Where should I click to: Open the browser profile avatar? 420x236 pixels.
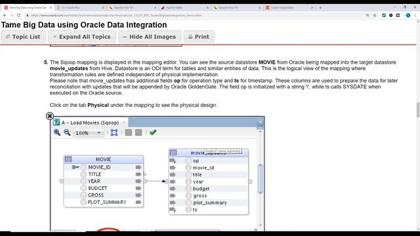click(408, 16)
